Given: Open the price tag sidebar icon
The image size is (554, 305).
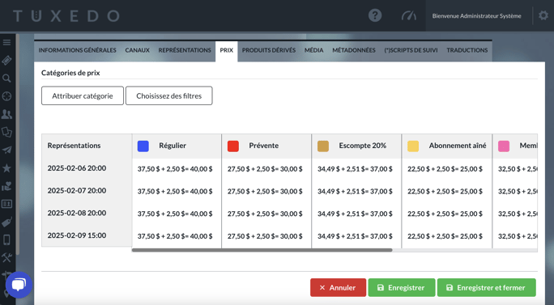Looking at the screenshot, I should [6, 222].
